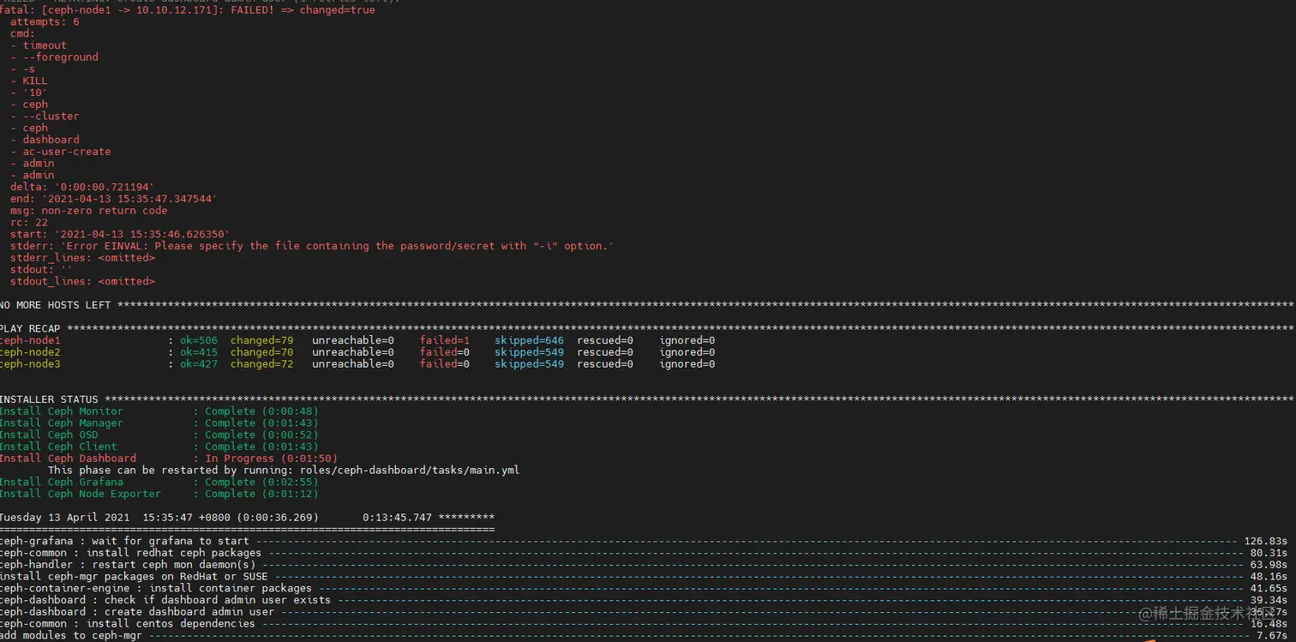The height and width of the screenshot is (642, 1296).
Task: Click 'install ceph-mgr packages on RedHat or SUSE'
Action: point(134,577)
